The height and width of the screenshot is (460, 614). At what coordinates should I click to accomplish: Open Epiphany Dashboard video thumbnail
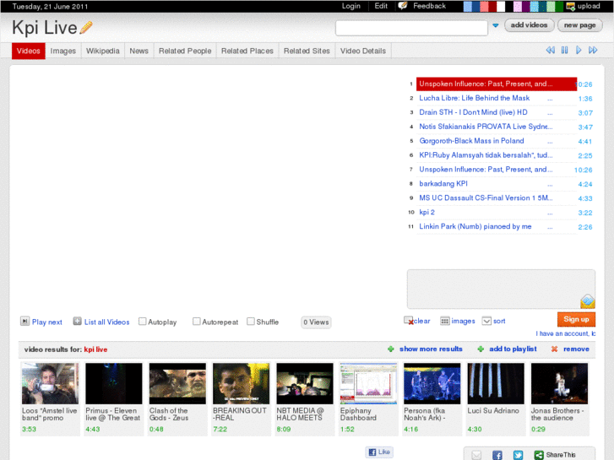tap(368, 383)
